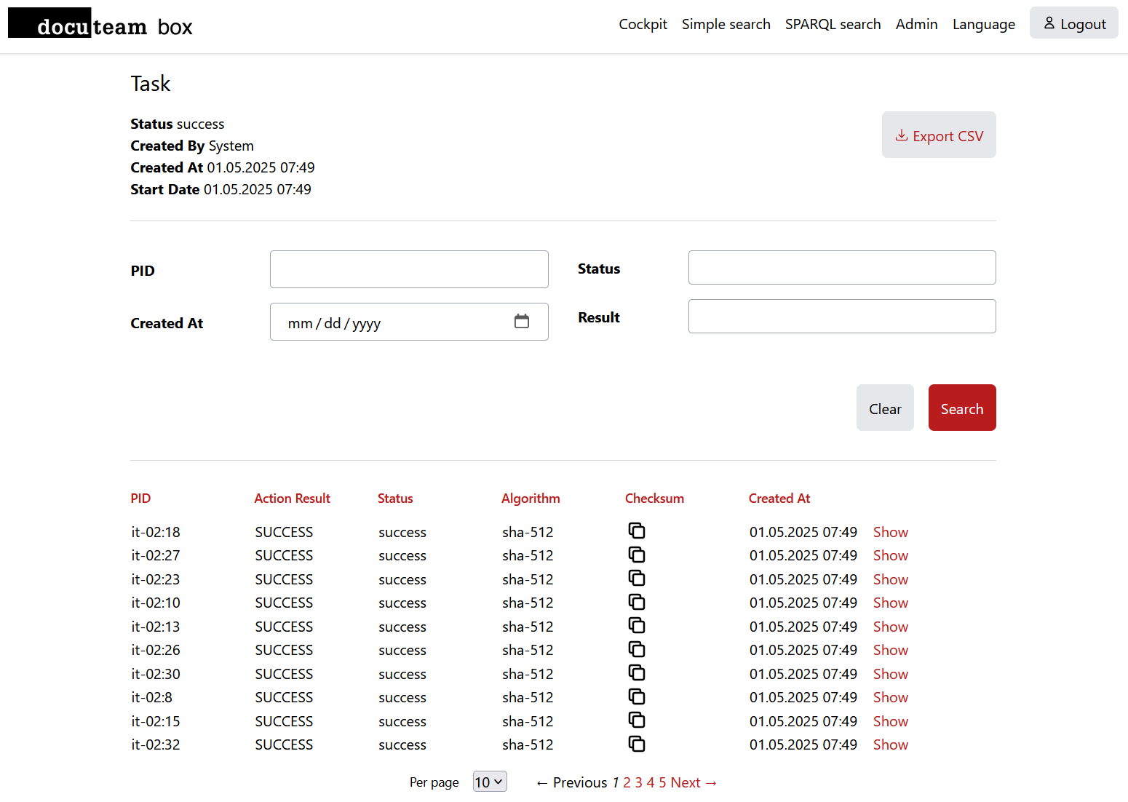The height and width of the screenshot is (802, 1128).
Task: Open the Admin menu
Action: click(916, 25)
